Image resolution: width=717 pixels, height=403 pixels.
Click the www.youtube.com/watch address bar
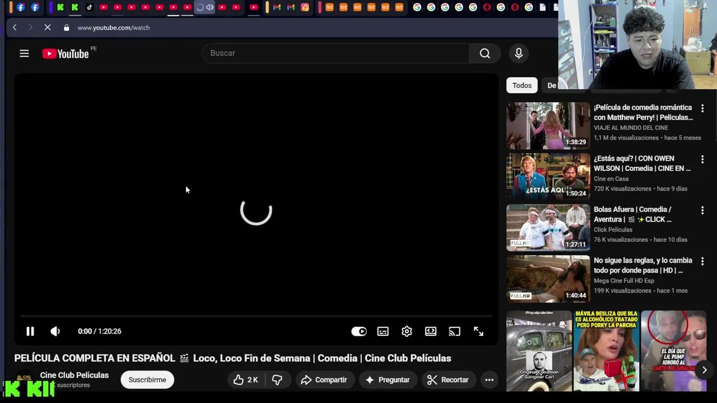click(114, 27)
